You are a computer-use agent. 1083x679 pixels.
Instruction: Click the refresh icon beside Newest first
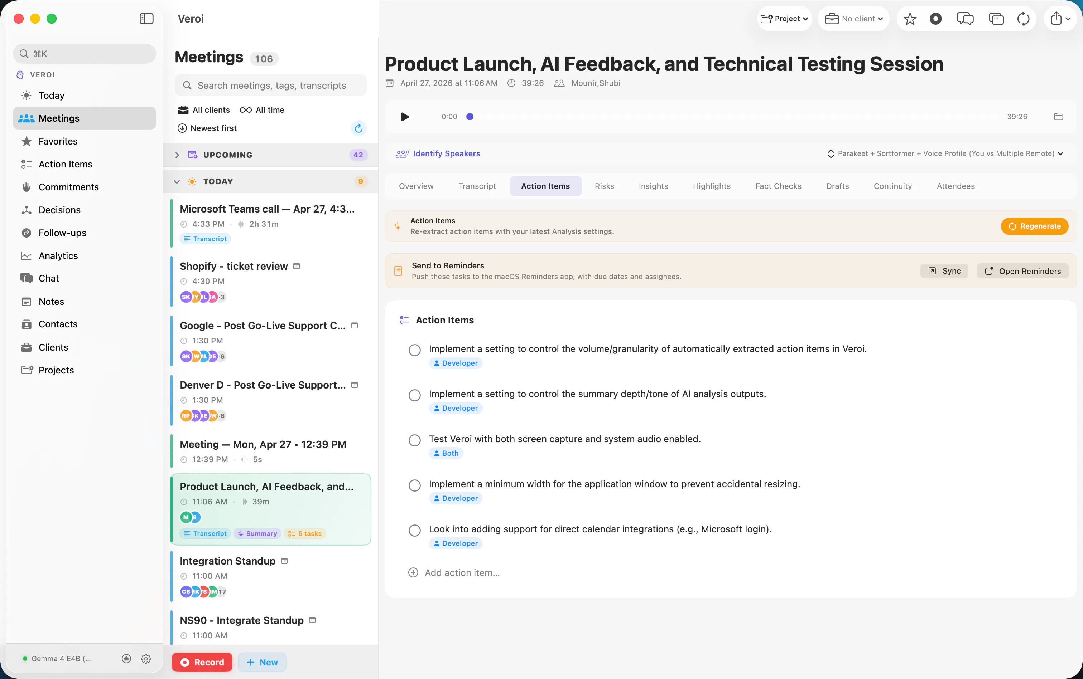click(x=358, y=128)
